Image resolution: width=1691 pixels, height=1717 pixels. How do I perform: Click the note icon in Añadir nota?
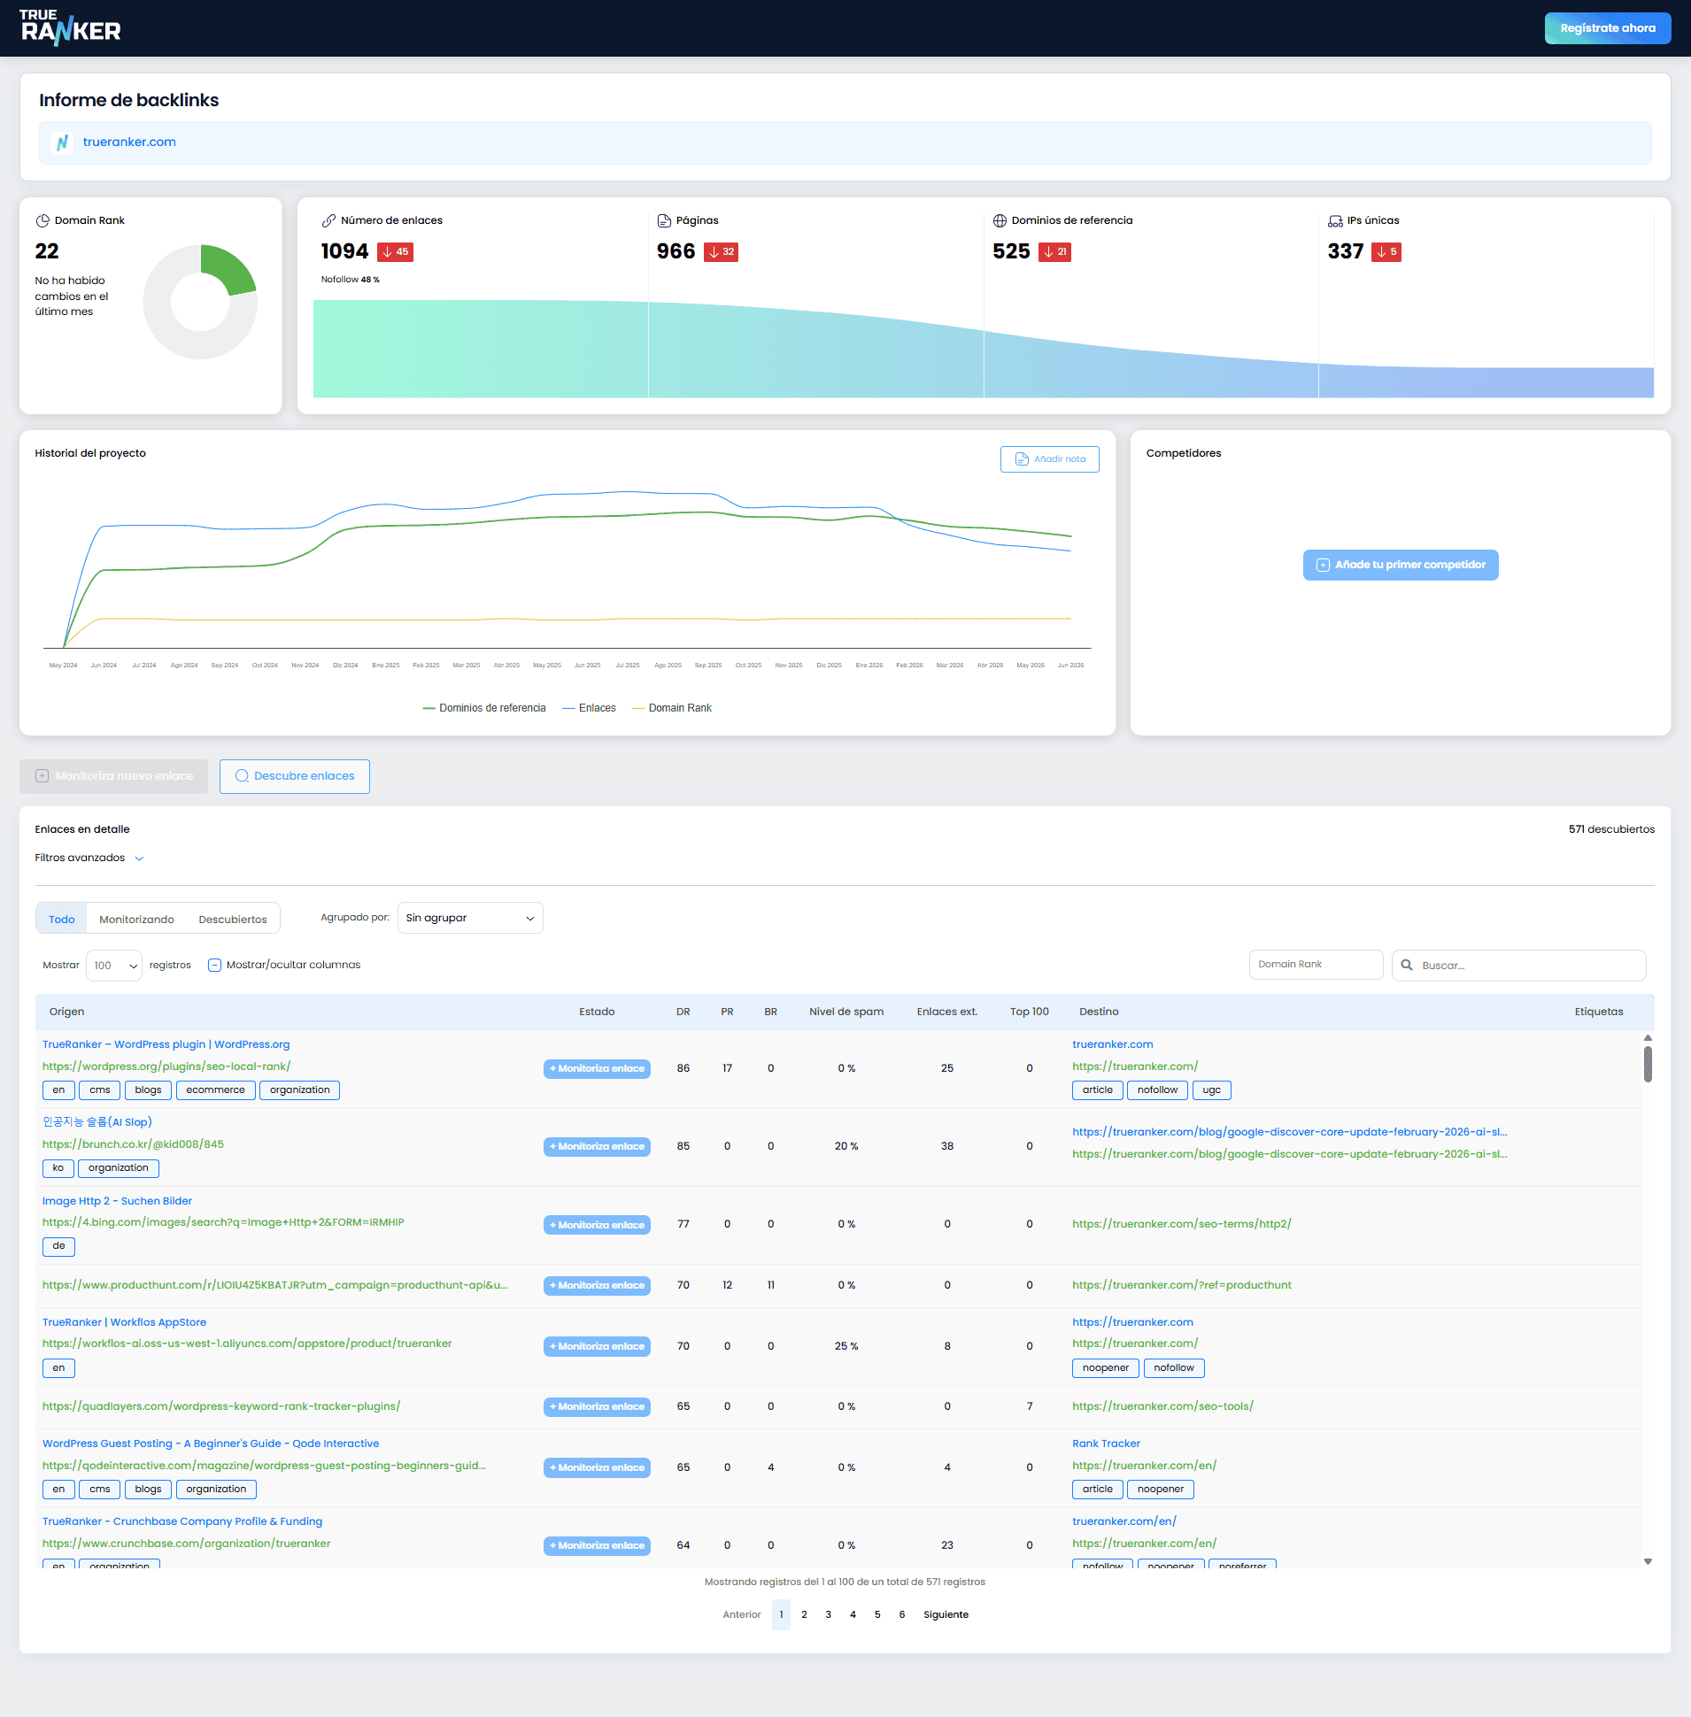1022,459
